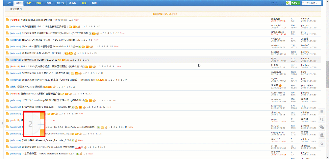Image resolution: width=329 pixels, height=159 pixels.
Task: Click the folder icon of the HitPaw Watermark Remover thread
Action: (x=7, y=153)
